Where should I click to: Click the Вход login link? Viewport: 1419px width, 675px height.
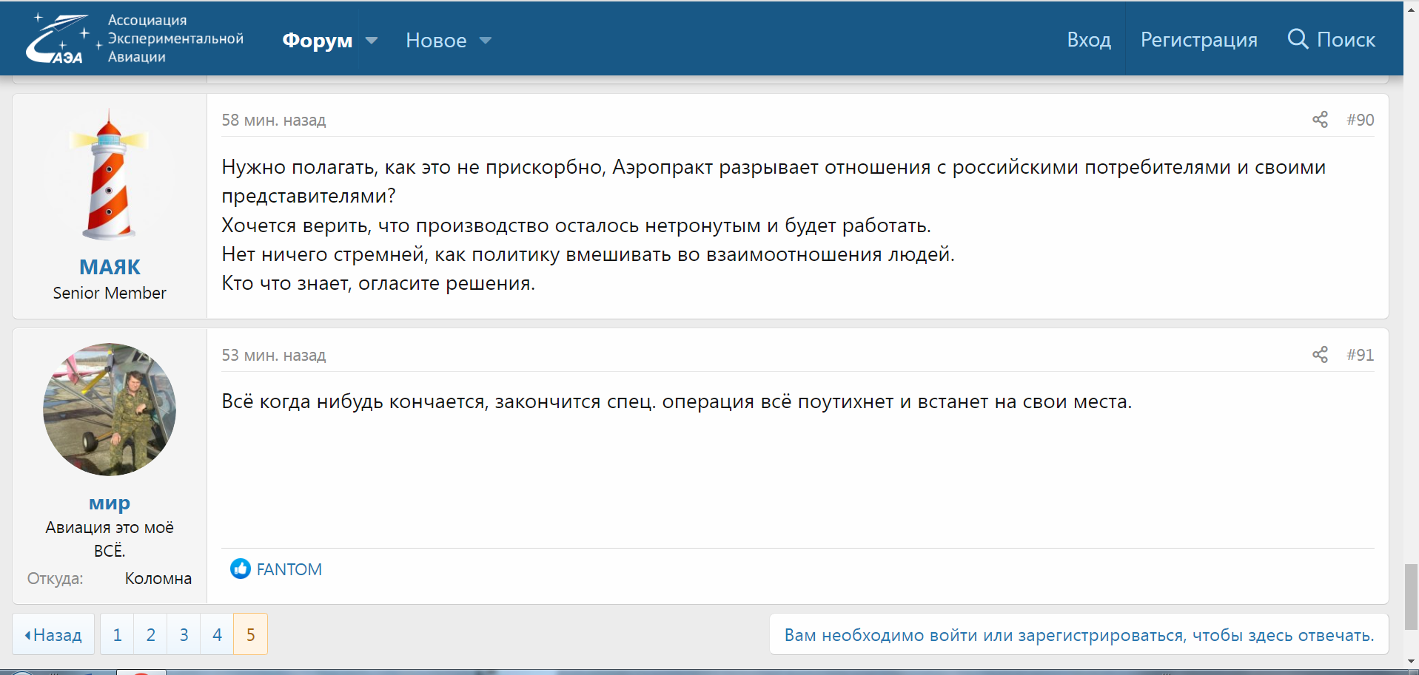point(1088,40)
